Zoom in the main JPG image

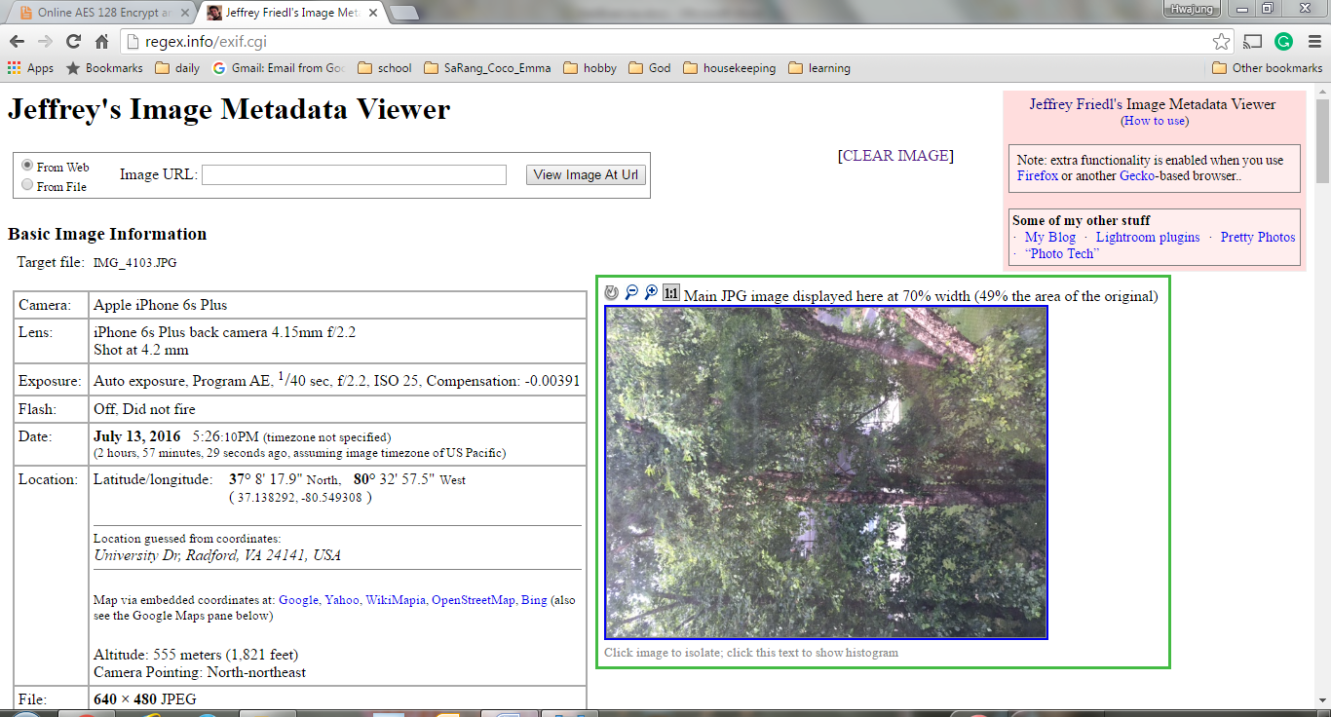point(651,292)
